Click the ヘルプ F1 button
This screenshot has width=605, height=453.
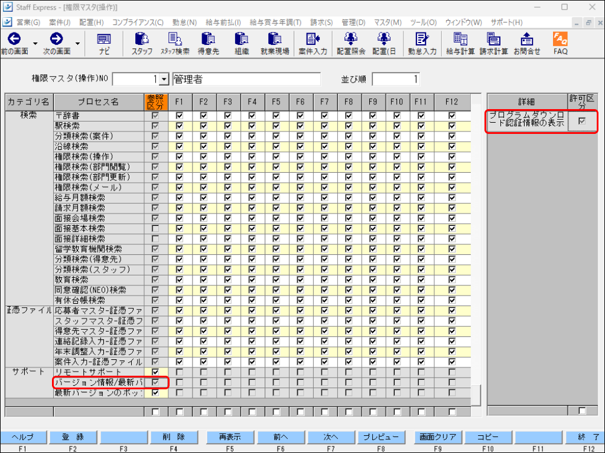23,437
